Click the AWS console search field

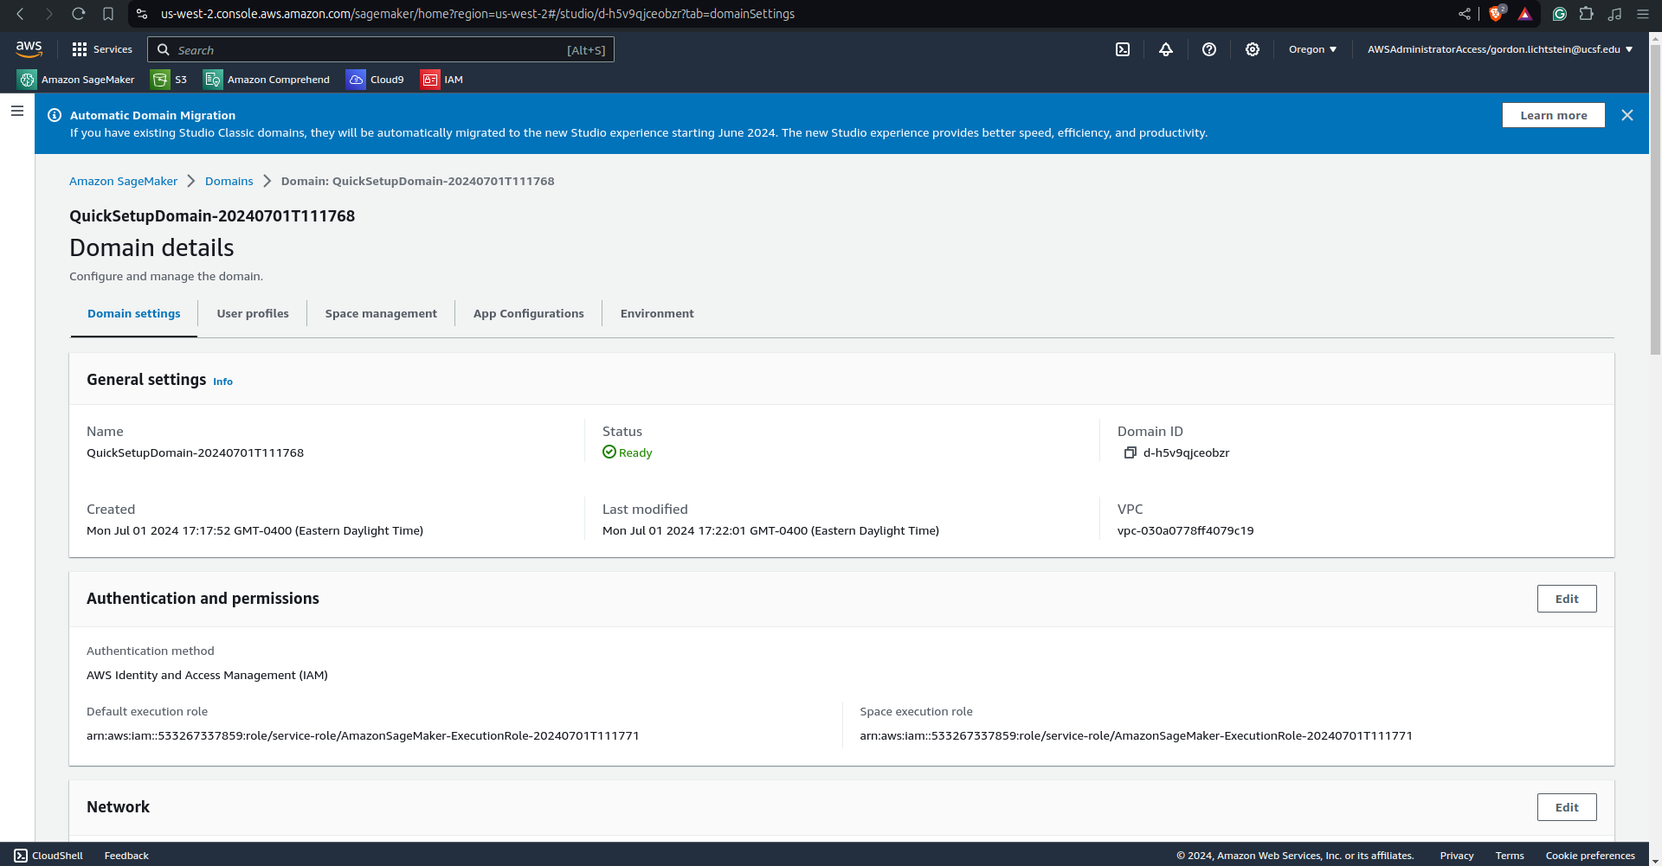(x=381, y=49)
